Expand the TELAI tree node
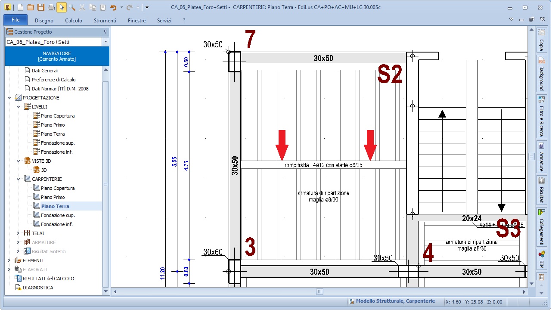Viewport: 552px width, 310px height. pos(18,233)
